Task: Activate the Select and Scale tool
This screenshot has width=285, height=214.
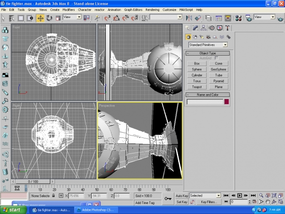Action: (x=58, y=18)
